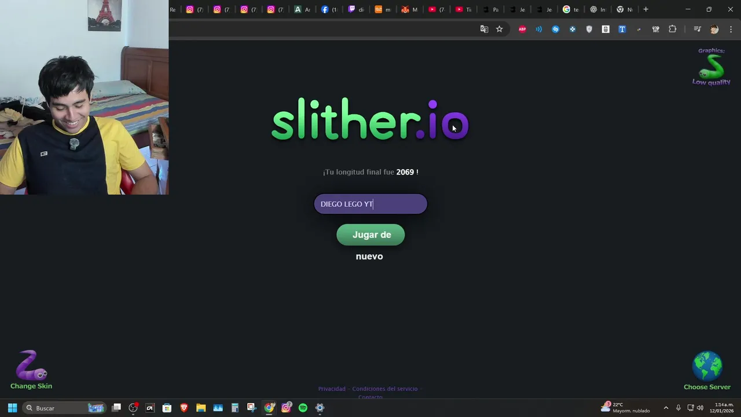Open the media control playlist icon
Image resolution: width=741 pixels, height=417 pixels.
pos(698,29)
